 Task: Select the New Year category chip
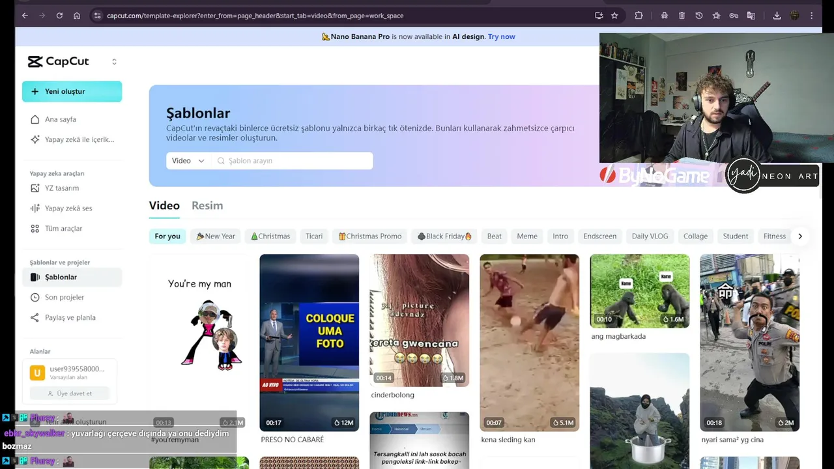coord(216,236)
